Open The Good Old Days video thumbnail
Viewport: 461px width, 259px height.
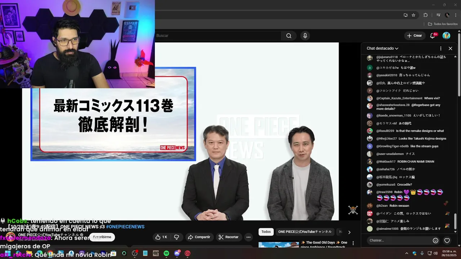click(279, 245)
